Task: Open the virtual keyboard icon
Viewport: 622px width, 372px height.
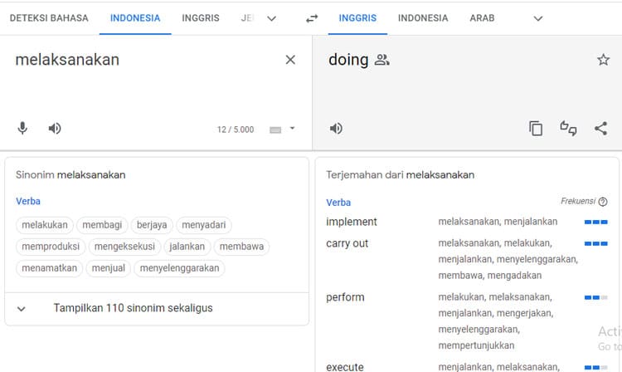Action: pos(275,130)
